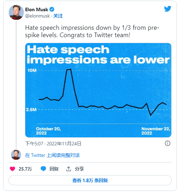Viewport: 179px width, 193px height.
Task: Open the tweet info circle icon
Action: 167,143
